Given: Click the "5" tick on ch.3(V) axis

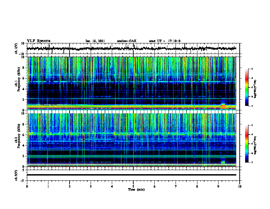Looking at the screenshot, I should pyautogui.click(x=24, y=170).
